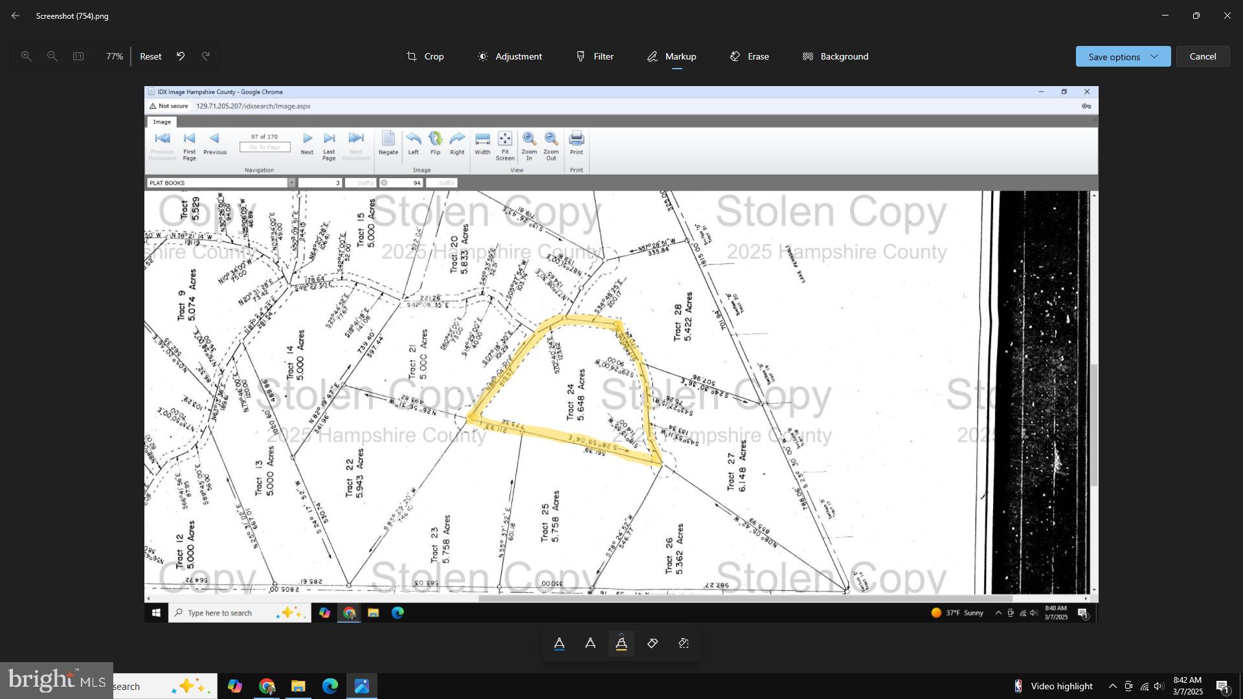Click the Reset button

(151, 56)
